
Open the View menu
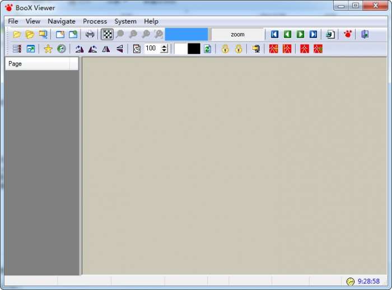pyautogui.click(x=32, y=21)
